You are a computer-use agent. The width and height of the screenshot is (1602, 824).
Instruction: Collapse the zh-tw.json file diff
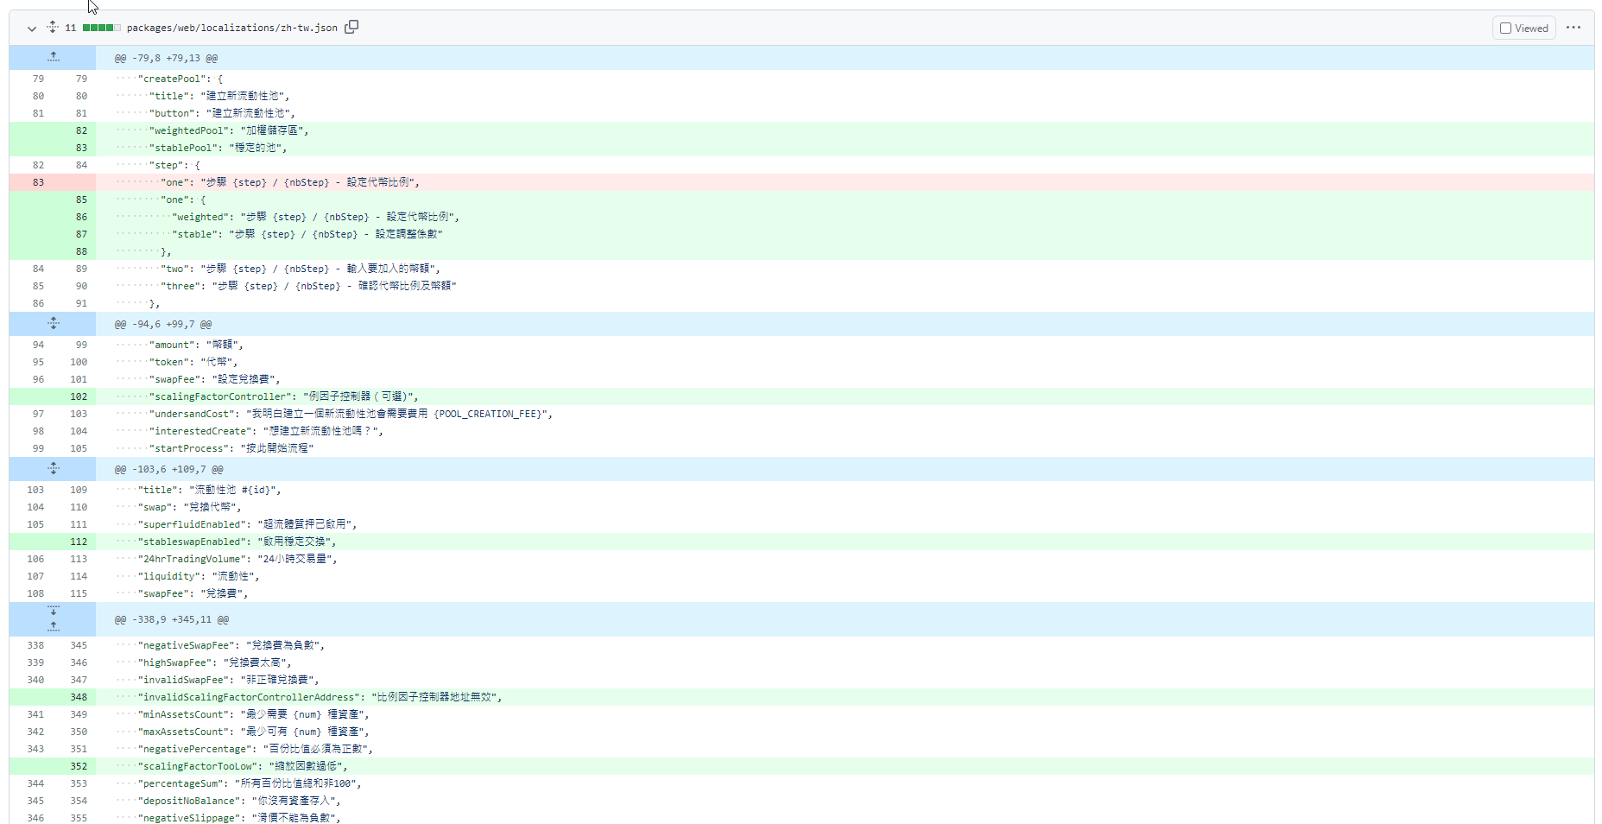32,29
